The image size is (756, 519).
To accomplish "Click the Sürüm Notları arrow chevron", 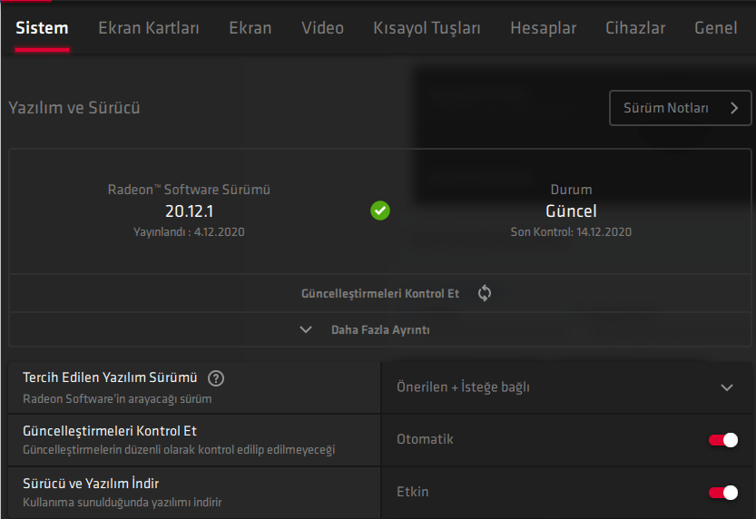I will [x=734, y=108].
